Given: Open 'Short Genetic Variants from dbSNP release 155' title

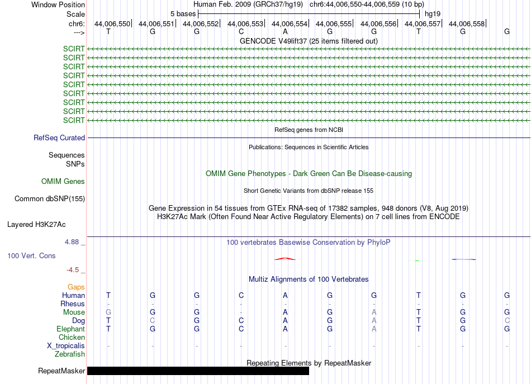Looking at the screenshot, I should coord(309,191).
